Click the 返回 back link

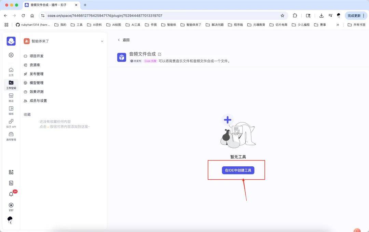pos(124,40)
